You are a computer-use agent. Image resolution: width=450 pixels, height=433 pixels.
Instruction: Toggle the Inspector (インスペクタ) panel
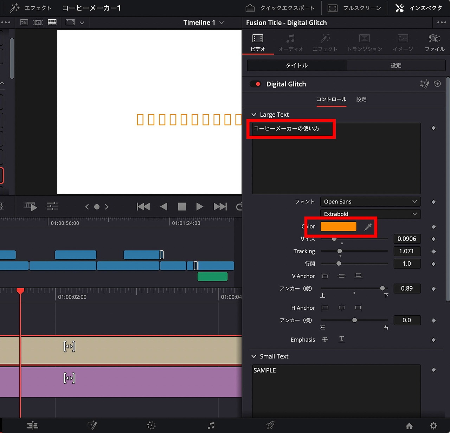coord(419,8)
